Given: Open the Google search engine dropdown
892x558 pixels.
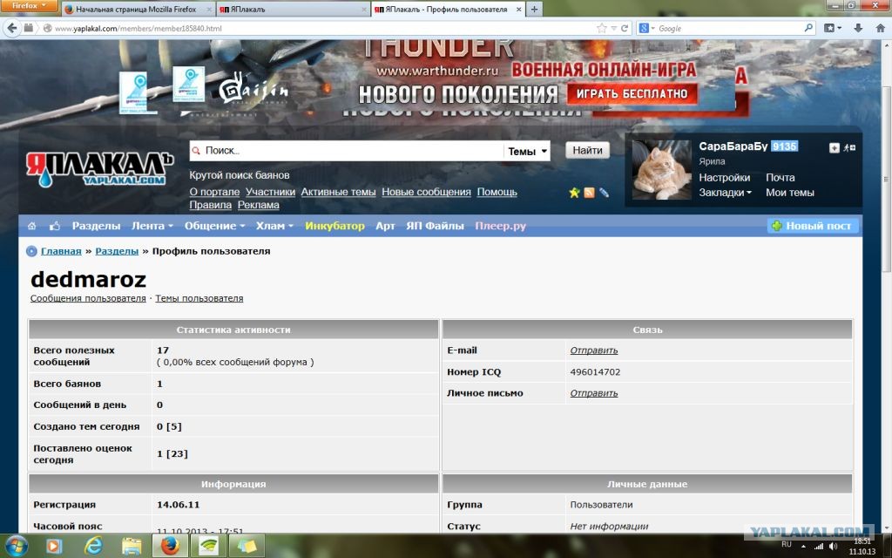Looking at the screenshot, I should coord(647,28).
